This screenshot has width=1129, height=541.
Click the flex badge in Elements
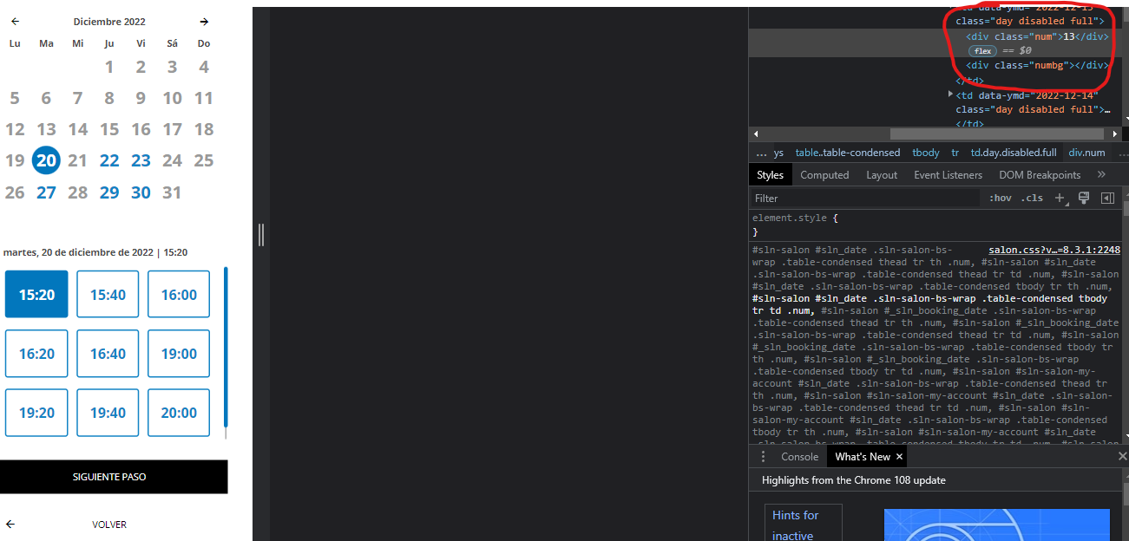pos(982,51)
